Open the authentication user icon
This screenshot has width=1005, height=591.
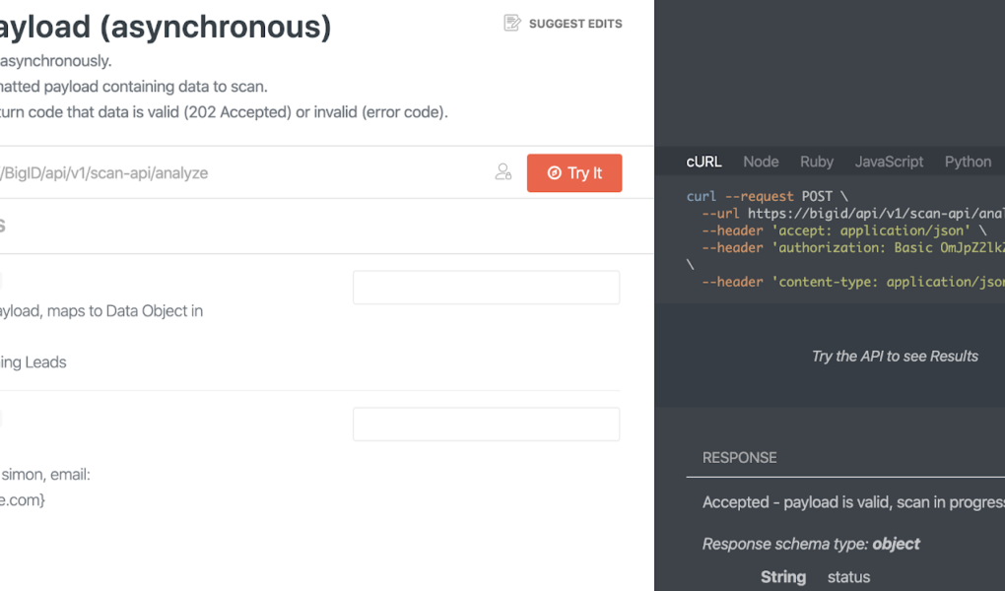pos(503,172)
